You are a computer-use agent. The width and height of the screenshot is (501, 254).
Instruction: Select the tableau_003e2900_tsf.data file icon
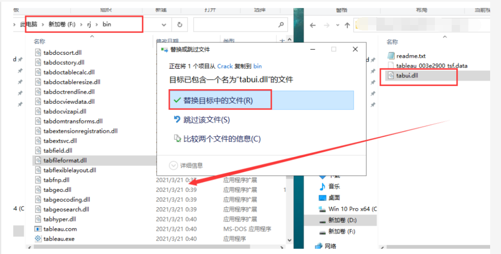tap(391, 65)
